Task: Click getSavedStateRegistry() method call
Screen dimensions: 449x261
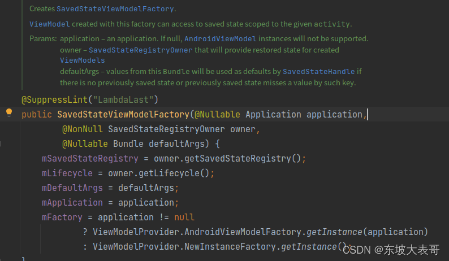Action: point(242,159)
